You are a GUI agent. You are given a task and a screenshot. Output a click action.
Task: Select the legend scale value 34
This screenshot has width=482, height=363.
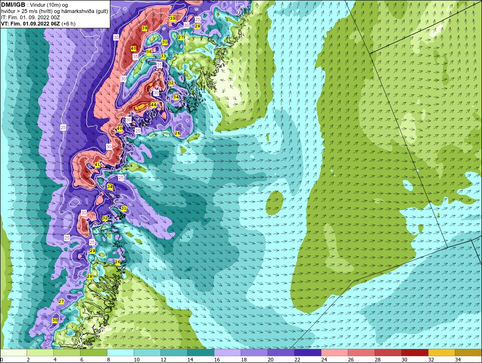coord(458,360)
